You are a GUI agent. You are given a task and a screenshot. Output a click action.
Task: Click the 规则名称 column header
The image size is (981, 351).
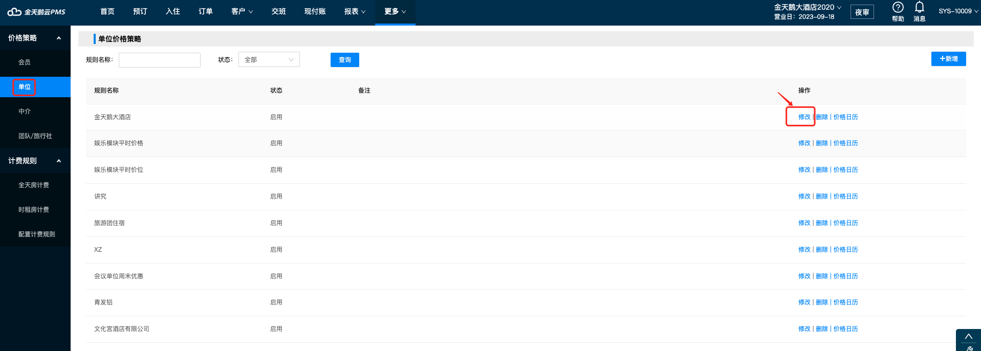[x=106, y=91]
